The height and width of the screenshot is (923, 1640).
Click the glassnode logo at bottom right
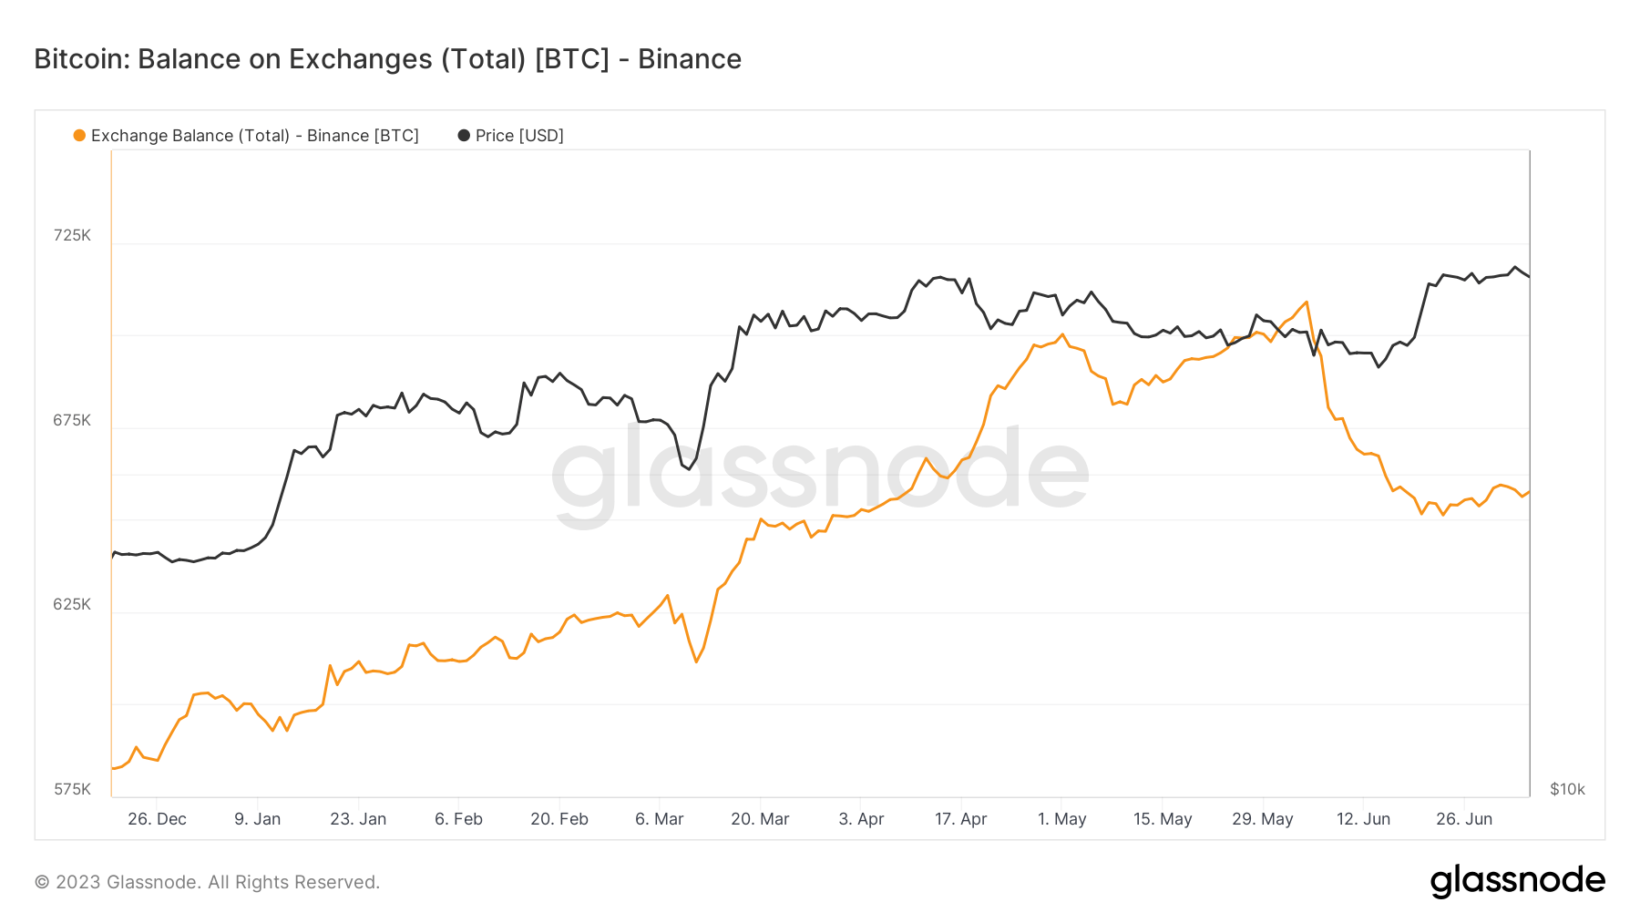pos(1517,881)
